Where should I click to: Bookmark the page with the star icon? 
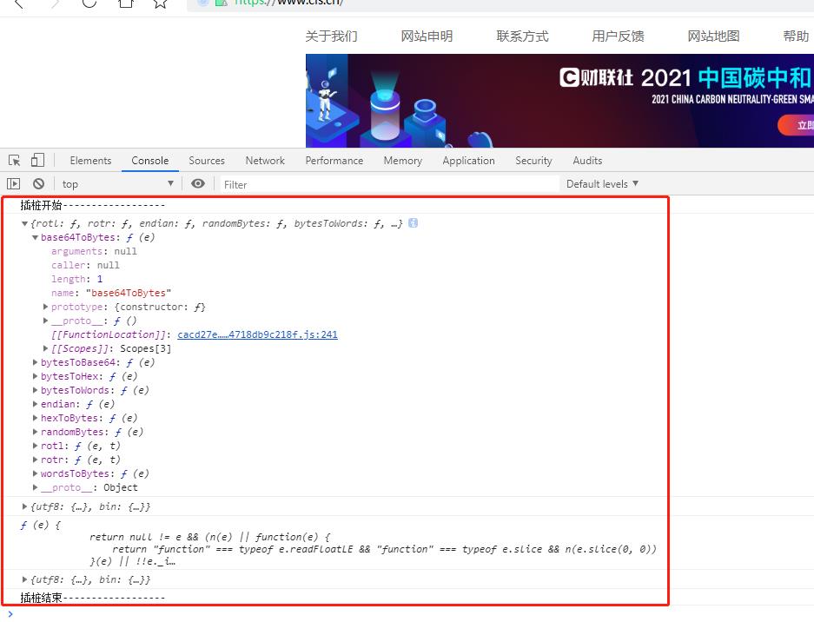(x=160, y=3)
